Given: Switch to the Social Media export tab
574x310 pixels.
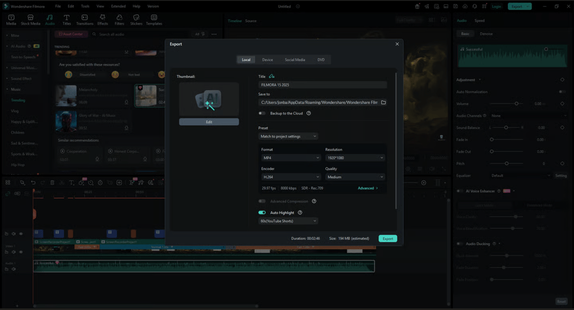Looking at the screenshot, I should tap(295, 59).
